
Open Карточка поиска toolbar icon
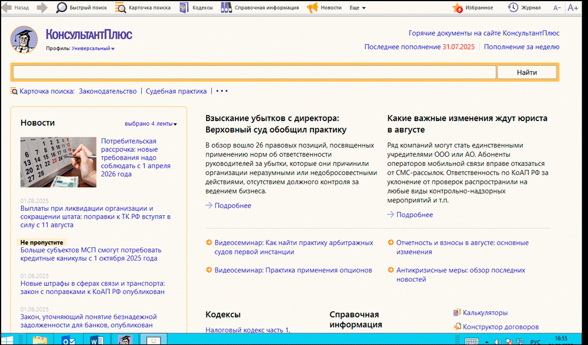(x=121, y=7)
